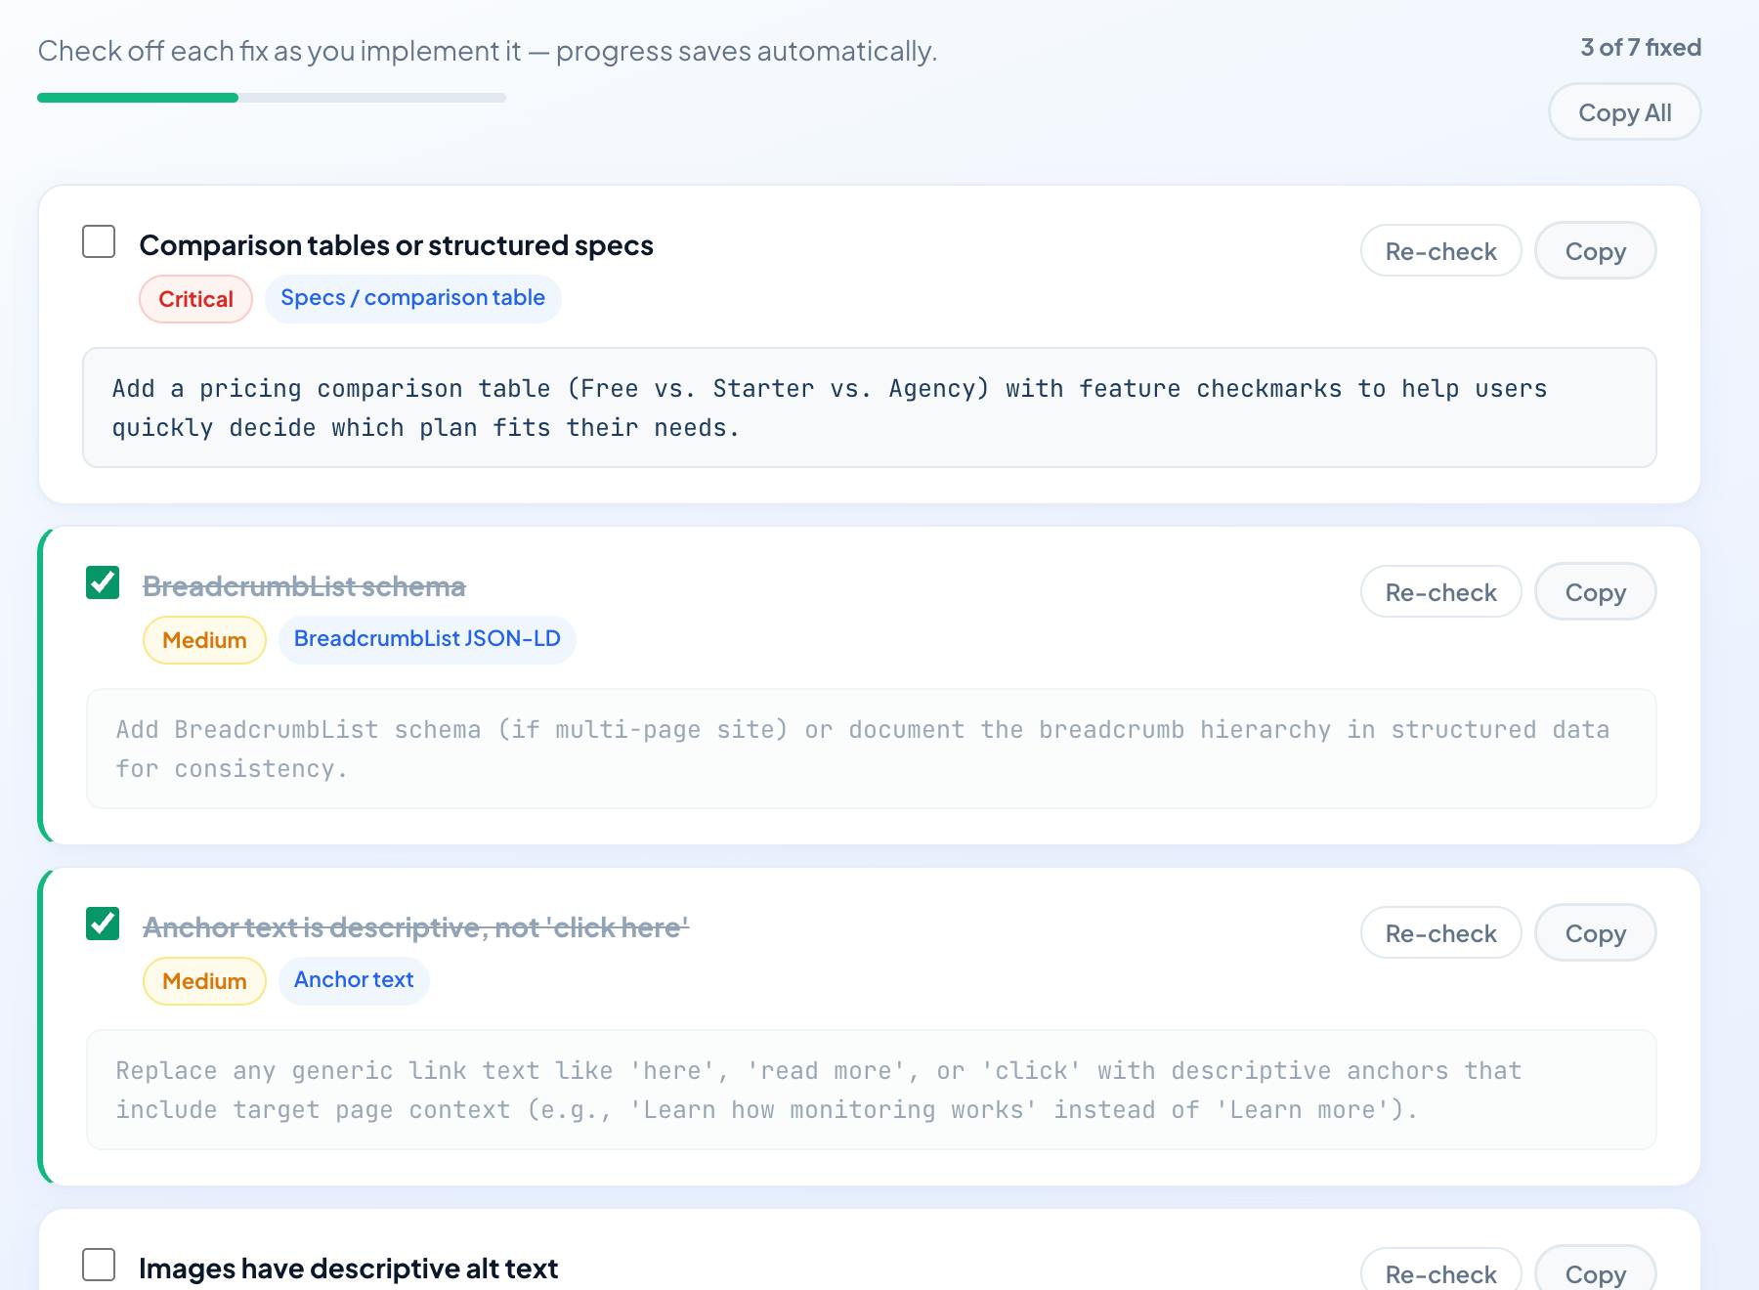Click the Copy All button
The height and width of the screenshot is (1290, 1759).
coord(1624,112)
